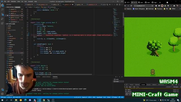Expand the assets folder

coord(9,26)
